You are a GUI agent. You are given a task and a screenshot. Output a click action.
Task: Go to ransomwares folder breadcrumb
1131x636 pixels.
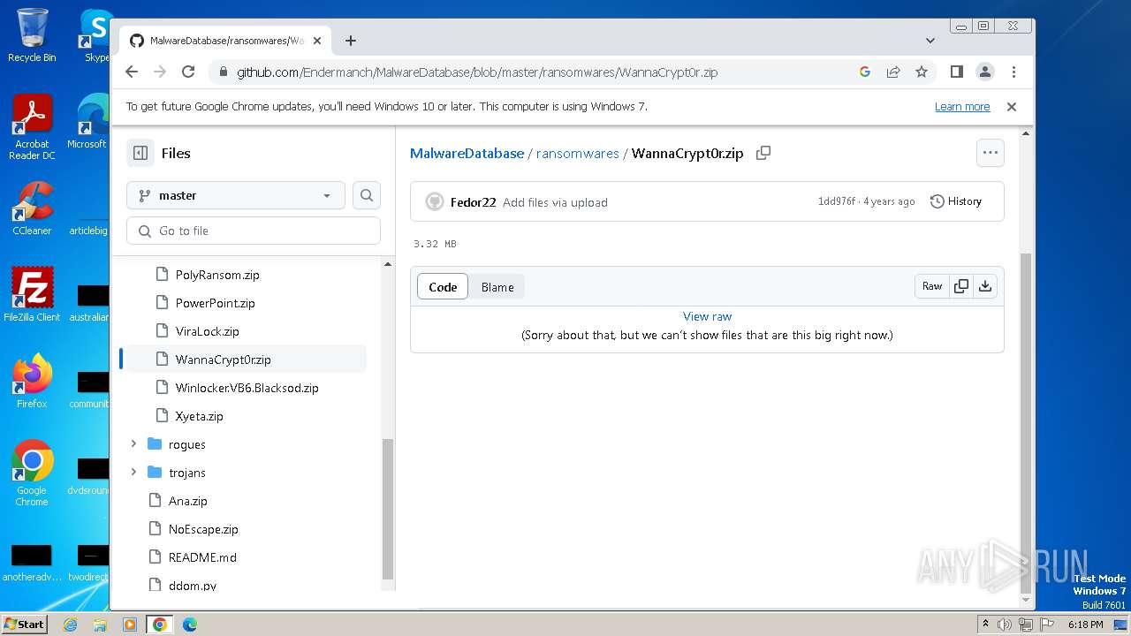(x=578, y=153)
